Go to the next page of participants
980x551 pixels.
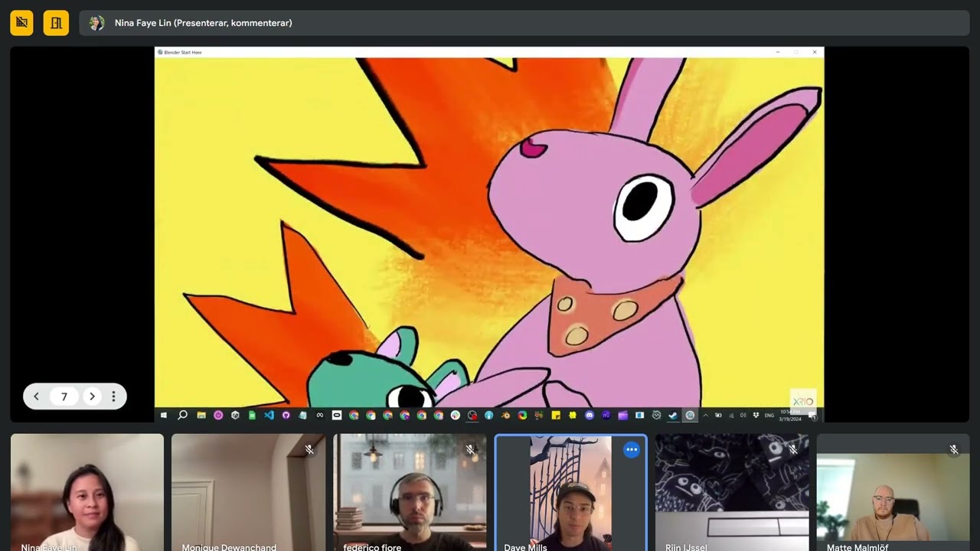point(92,396)
